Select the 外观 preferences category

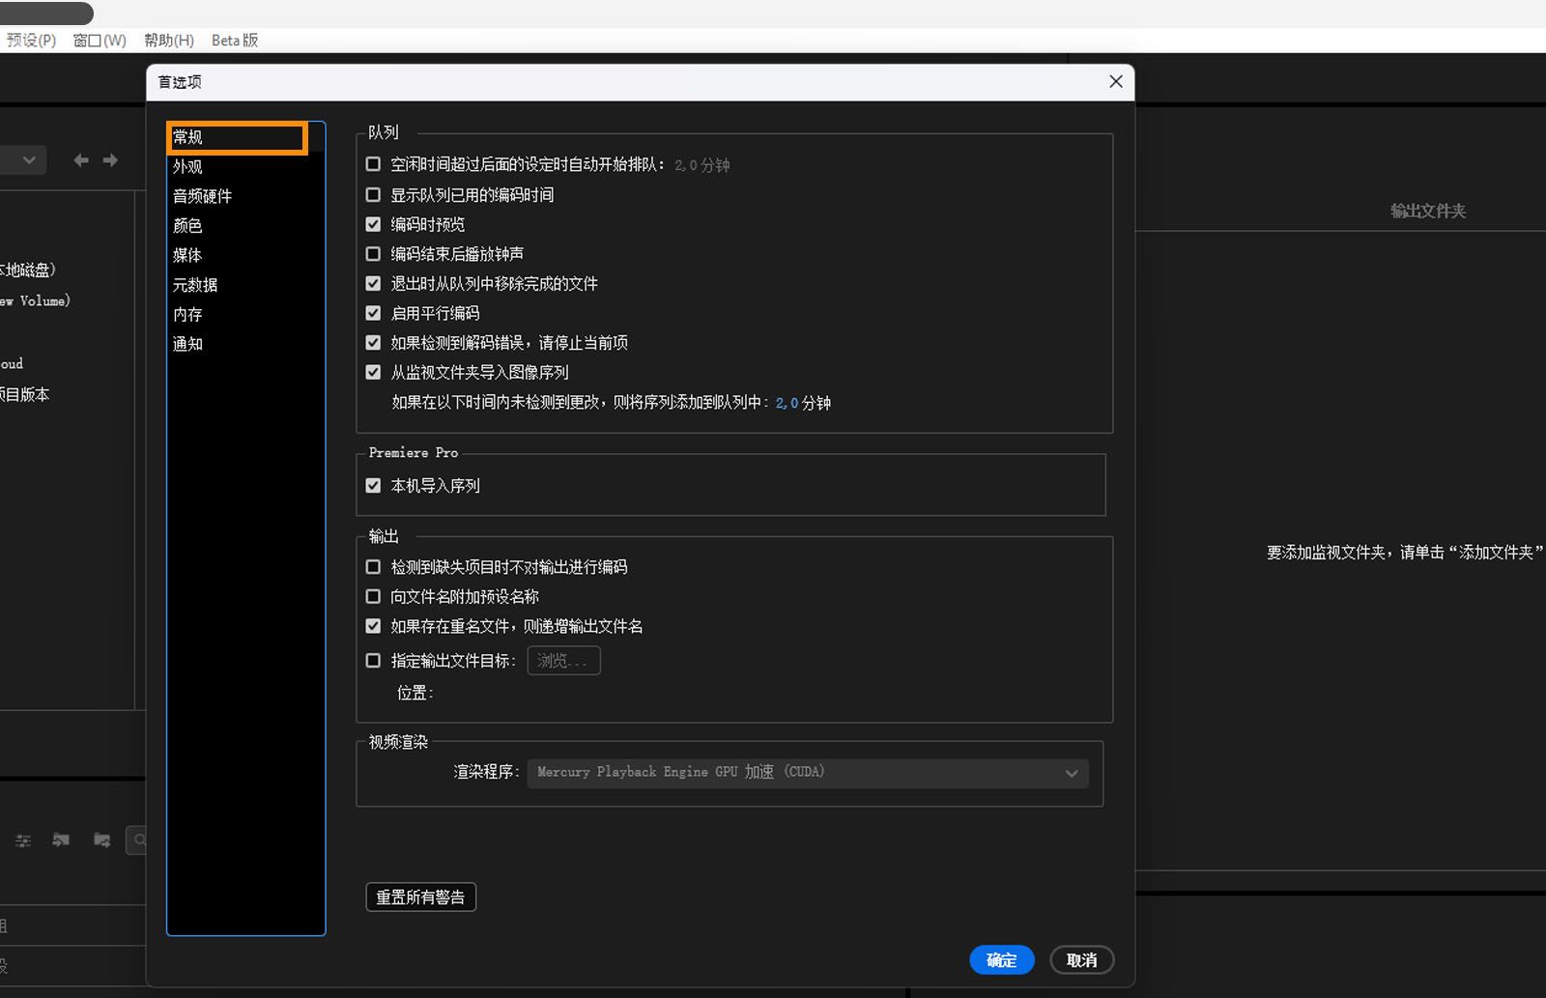pos(187,166)
